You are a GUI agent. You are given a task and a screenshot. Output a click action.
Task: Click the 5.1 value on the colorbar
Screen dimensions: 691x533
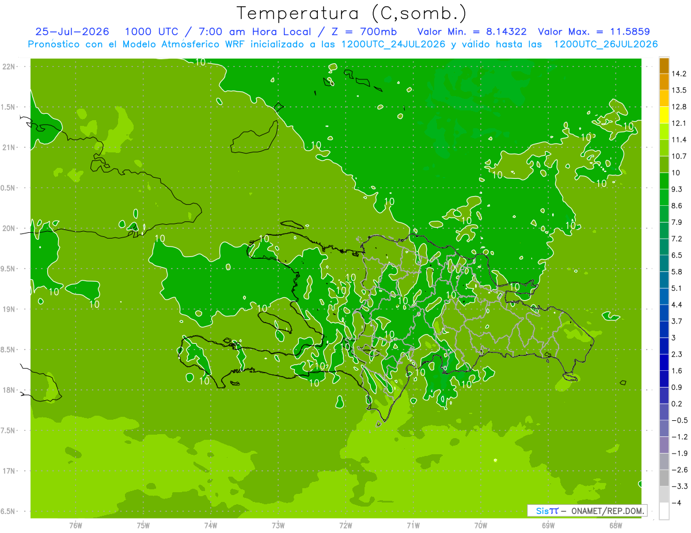(x=677, y=288)
